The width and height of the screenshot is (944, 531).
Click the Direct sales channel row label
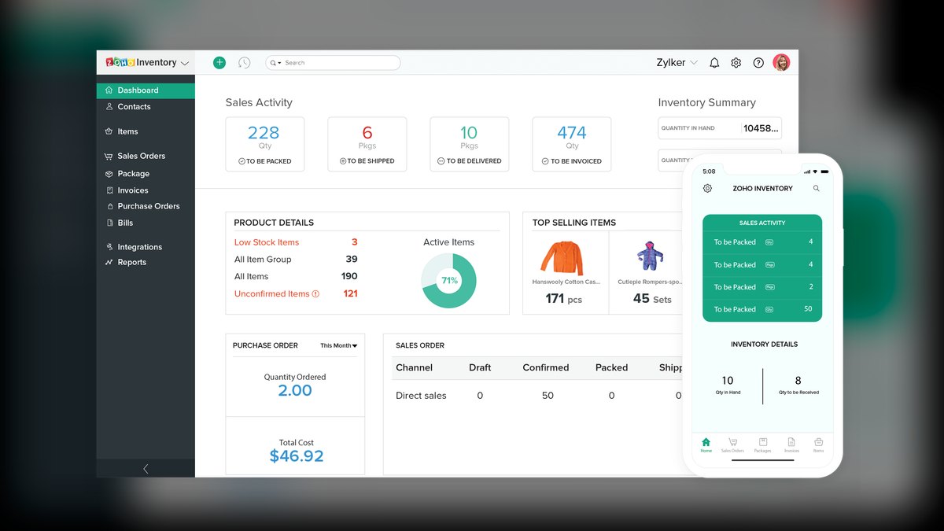[421, 396]
